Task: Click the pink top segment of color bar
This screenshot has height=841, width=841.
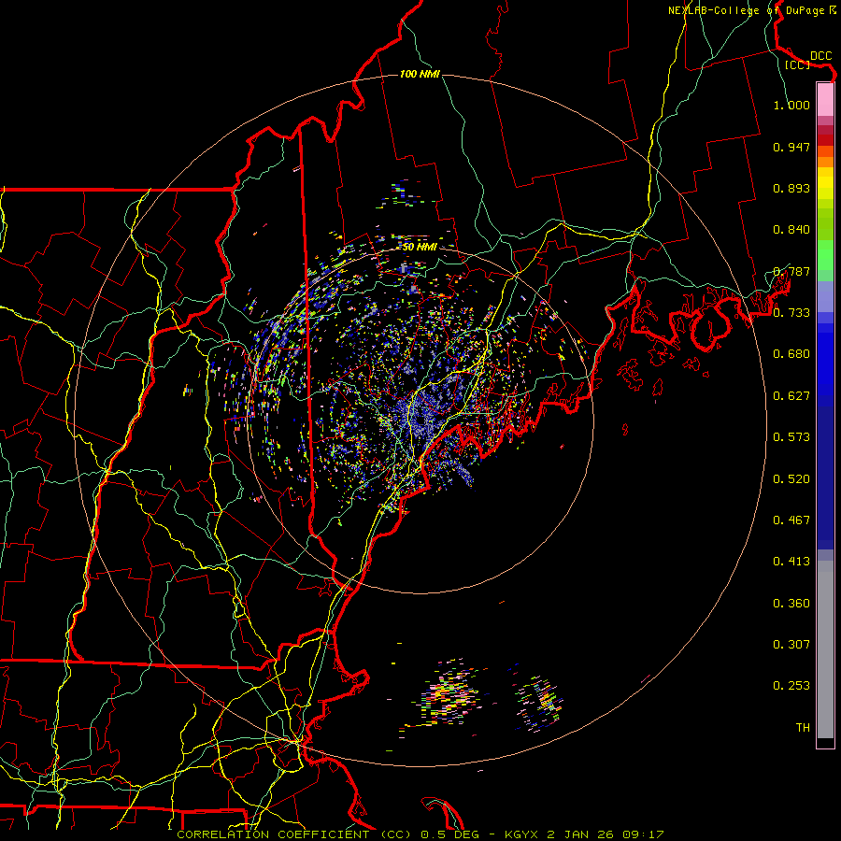Action: click(825, 100)
